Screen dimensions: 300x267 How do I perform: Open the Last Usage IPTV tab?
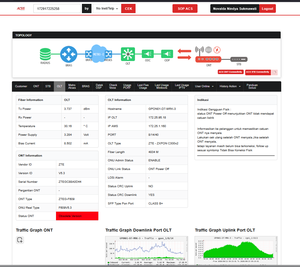tap(182, 86)
